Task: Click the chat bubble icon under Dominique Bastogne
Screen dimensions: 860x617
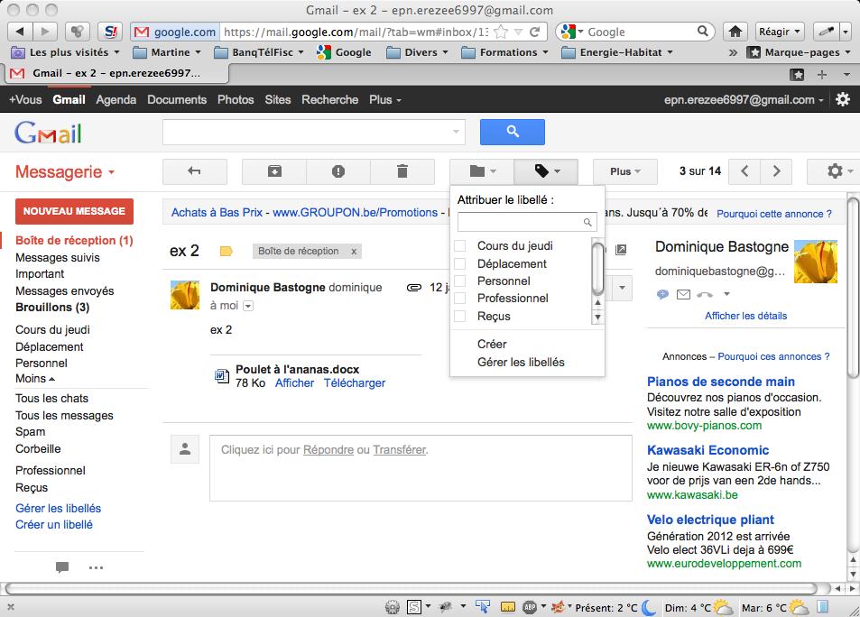Action: click(662, 294)
